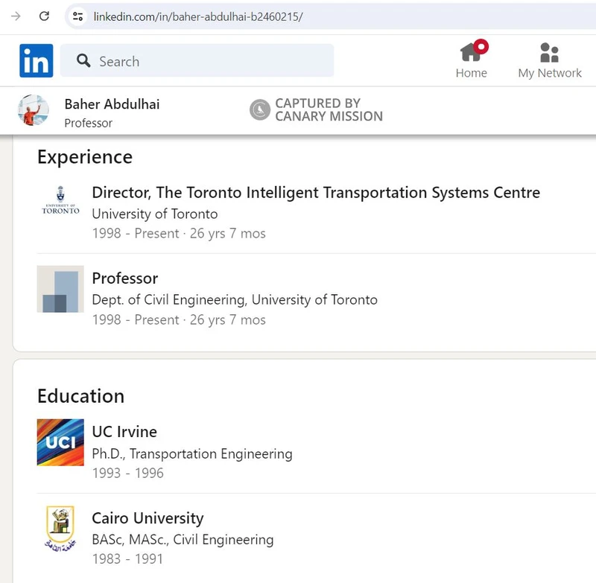Click the University of Toronto company logo
Image resolution: width=596 pixels, height=583 pixels.
point(60,202)
